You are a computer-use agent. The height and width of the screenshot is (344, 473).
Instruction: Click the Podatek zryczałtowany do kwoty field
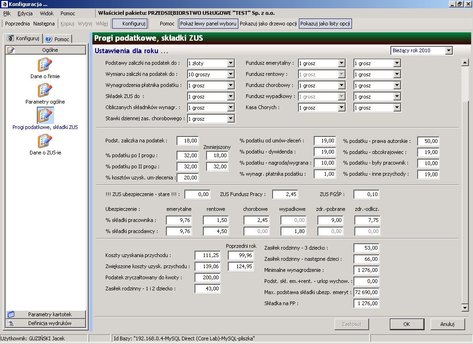tap(207, 277)
